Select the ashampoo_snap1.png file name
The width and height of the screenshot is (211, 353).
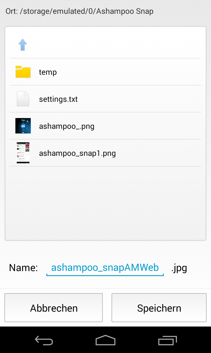[x=77, y=153]
